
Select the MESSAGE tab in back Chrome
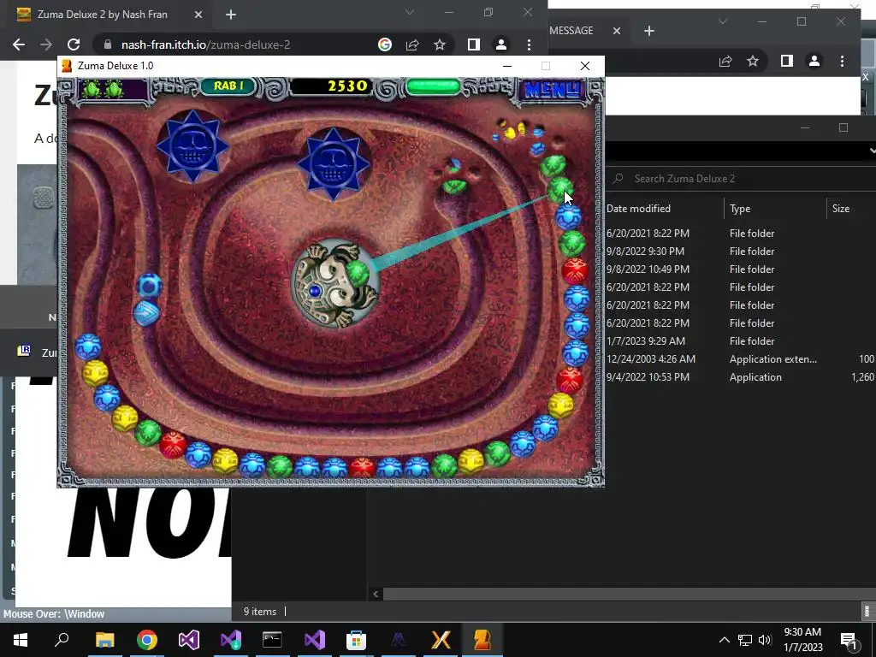click(571, 31)
